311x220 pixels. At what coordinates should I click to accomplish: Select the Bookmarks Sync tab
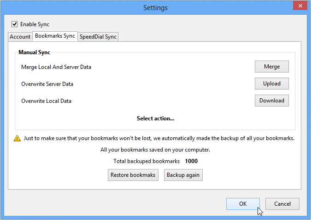(x=55, y=36)
